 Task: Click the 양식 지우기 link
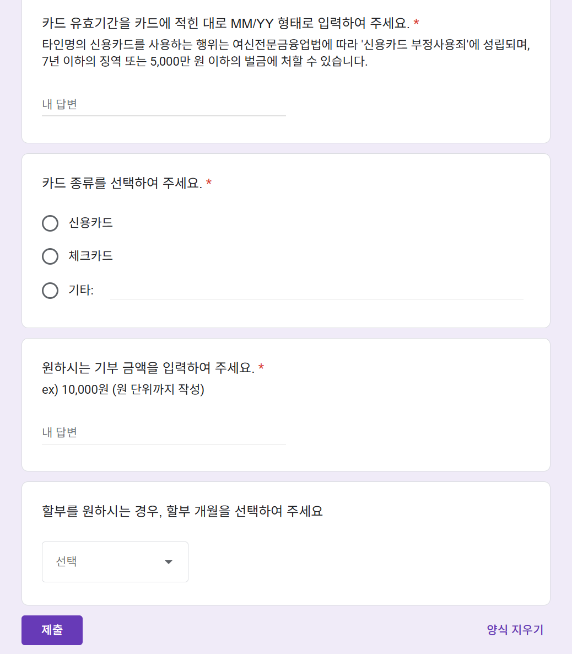(x=515, y=630)
